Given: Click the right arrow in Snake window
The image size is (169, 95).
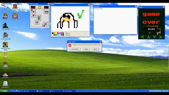Looking at the screenshot, I should tap(161, 37).
